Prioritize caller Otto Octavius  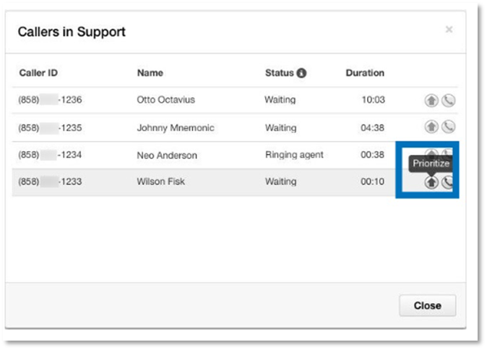(431, 101)
